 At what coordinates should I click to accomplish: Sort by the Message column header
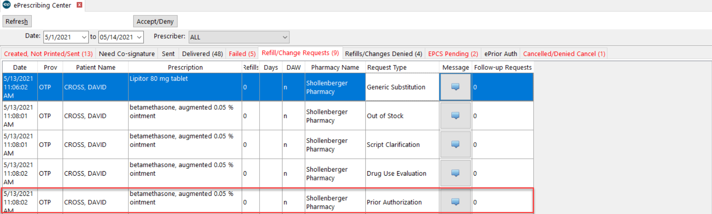point(456,67)
